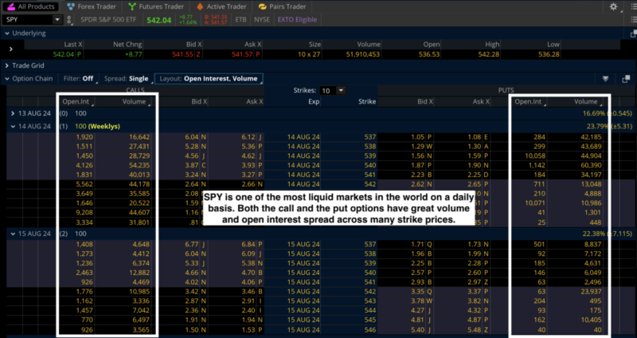This screenshot has height=338, width=637.
Task: Open the list menu icon next to the gear
Action: click(634, 6)
